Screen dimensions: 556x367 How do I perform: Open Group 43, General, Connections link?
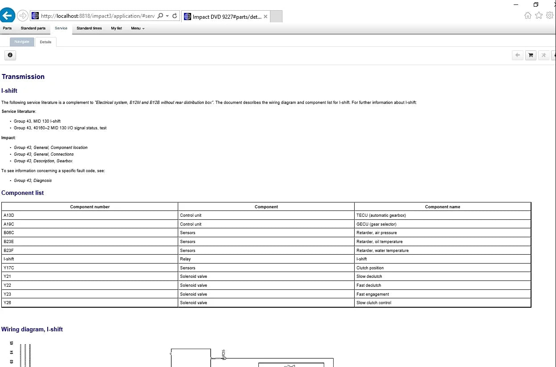click(44, 154)
